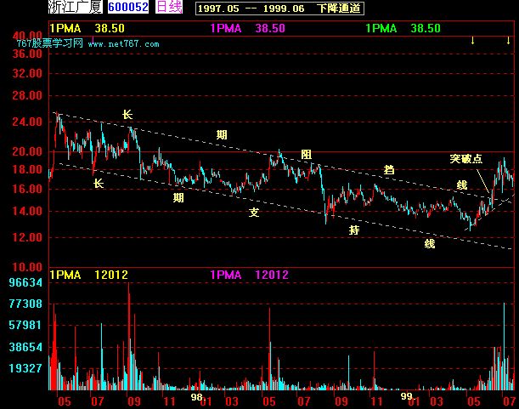Click the 77308 volume axis label
519x409 pixels.
point(25,304)
